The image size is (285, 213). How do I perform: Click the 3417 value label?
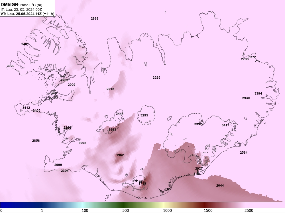225,125
